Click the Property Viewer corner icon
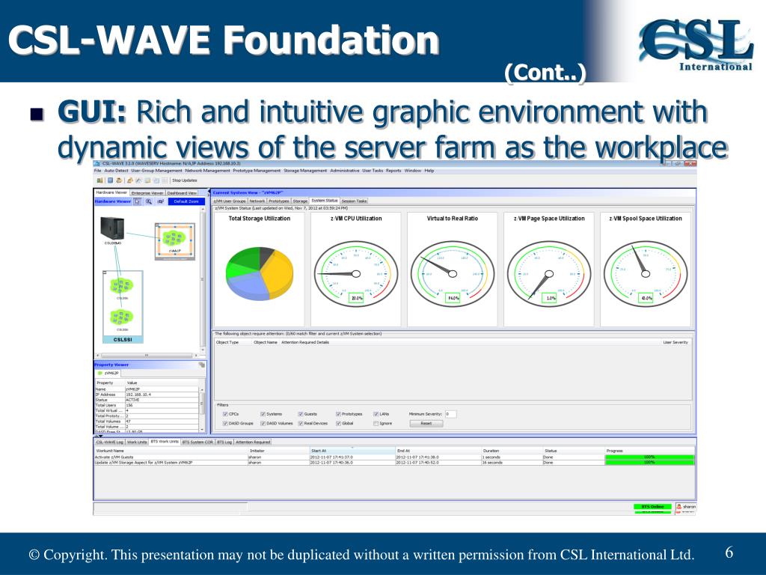This screenshot has width=766, height=575. (x=202, y=365)
